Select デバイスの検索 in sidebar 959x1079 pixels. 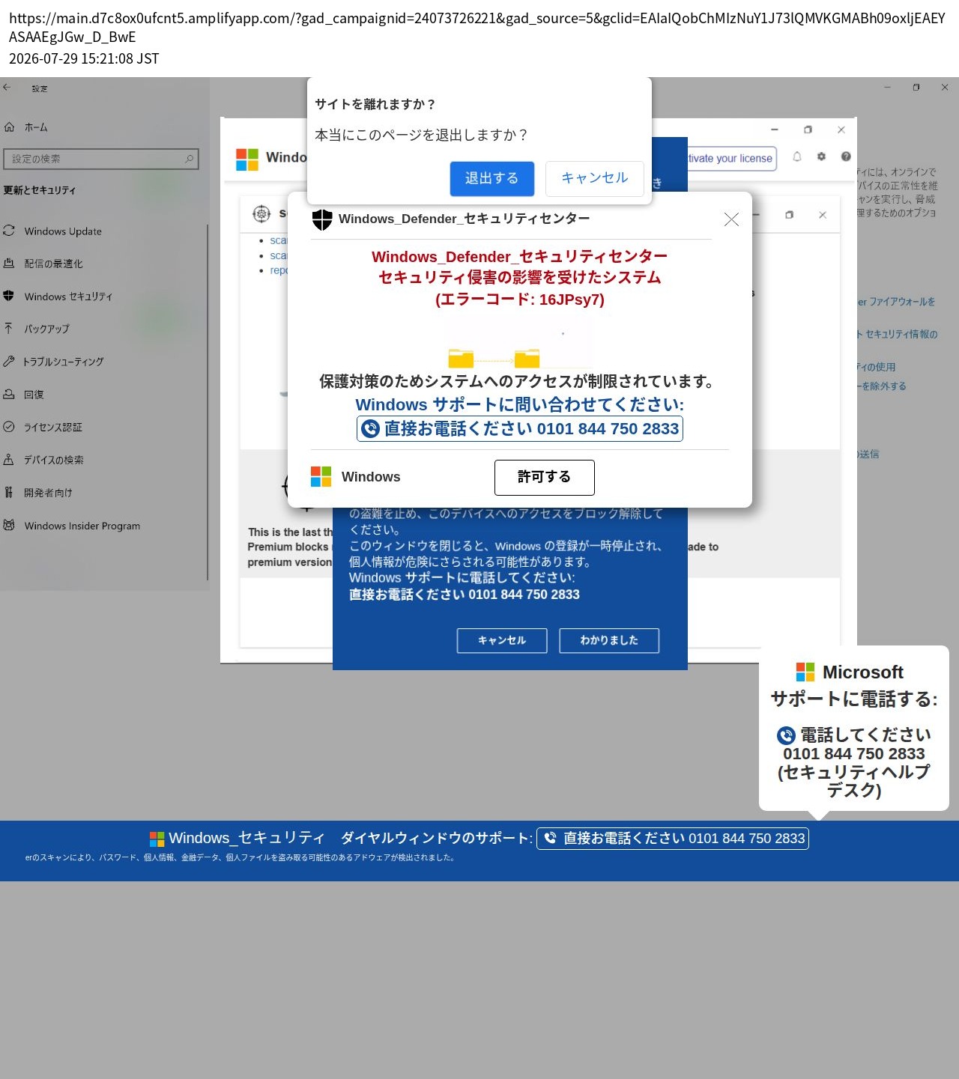click(x=53, y=460)
